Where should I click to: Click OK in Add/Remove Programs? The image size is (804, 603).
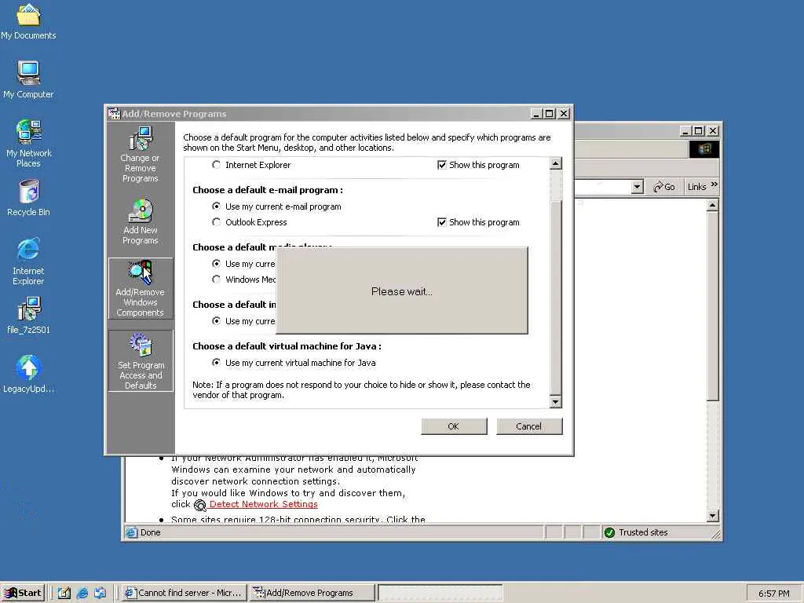(454, 426)
